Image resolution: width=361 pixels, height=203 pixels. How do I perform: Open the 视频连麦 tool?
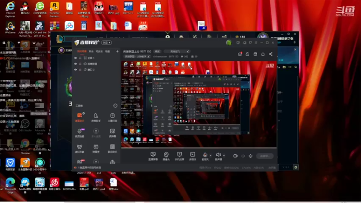[79, 133]
